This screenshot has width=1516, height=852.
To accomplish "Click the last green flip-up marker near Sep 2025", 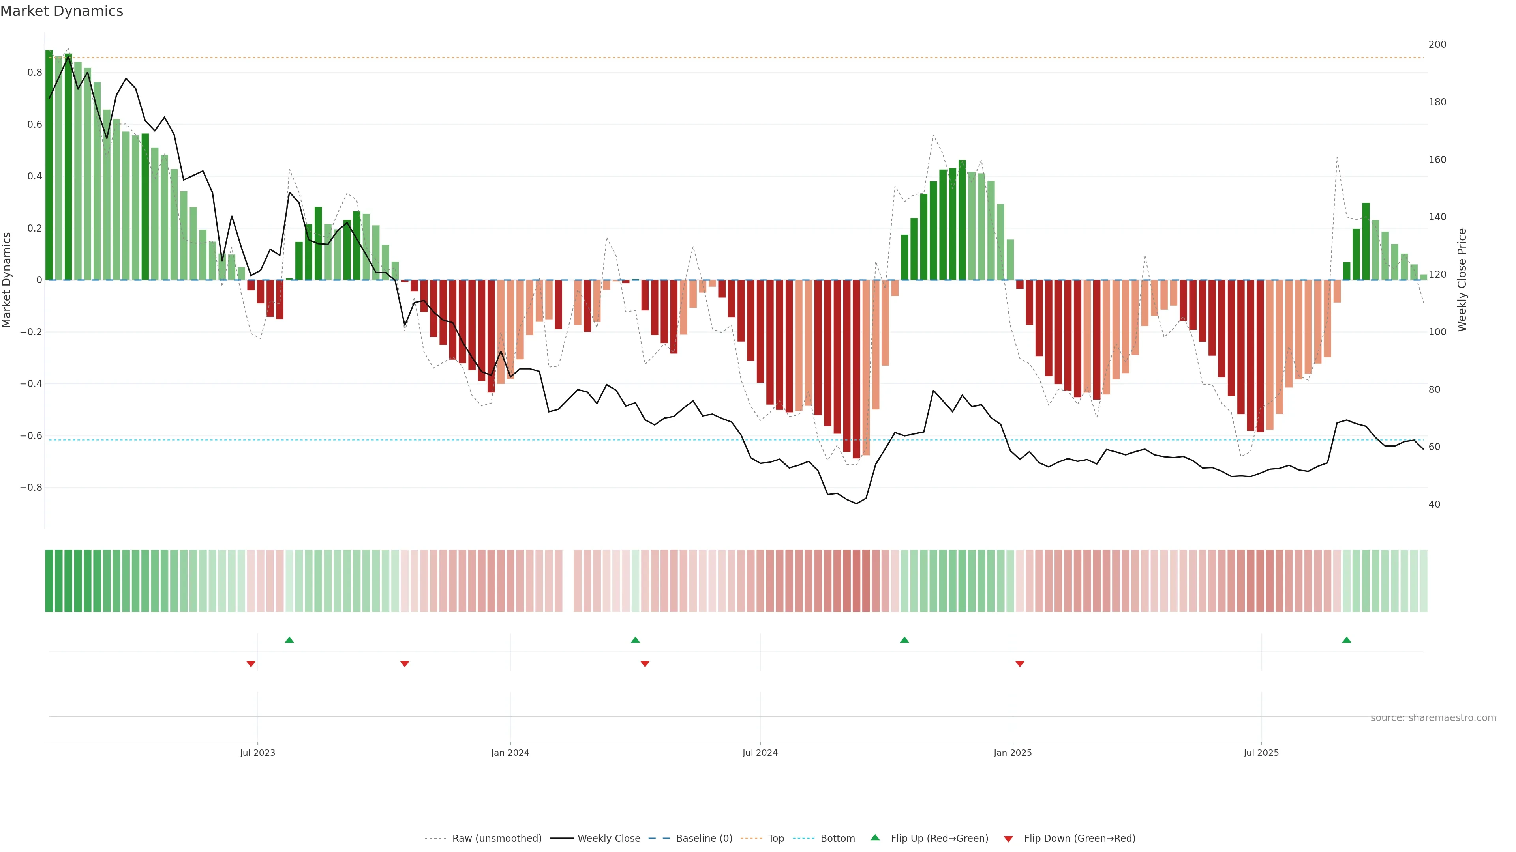I will (1347, 640).
